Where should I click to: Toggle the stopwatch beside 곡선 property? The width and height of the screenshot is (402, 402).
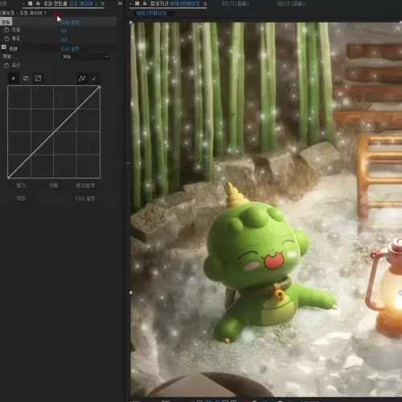pyautogui.click(x=6, y=65)
